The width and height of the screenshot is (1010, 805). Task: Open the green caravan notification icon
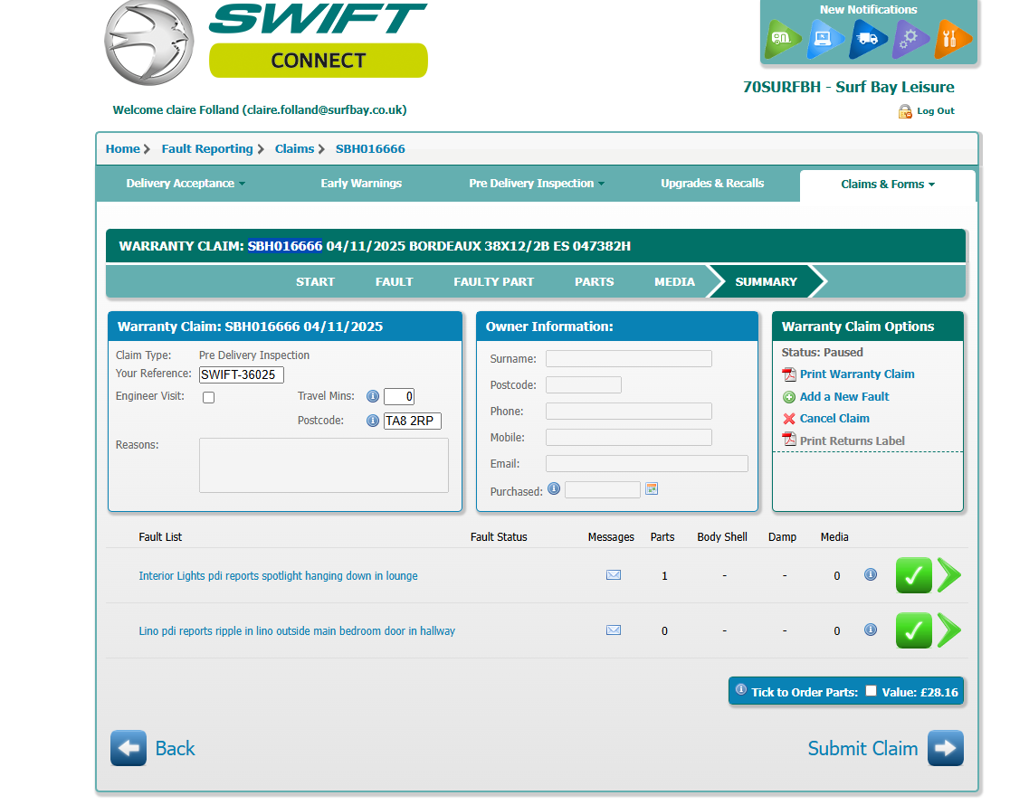783,39
